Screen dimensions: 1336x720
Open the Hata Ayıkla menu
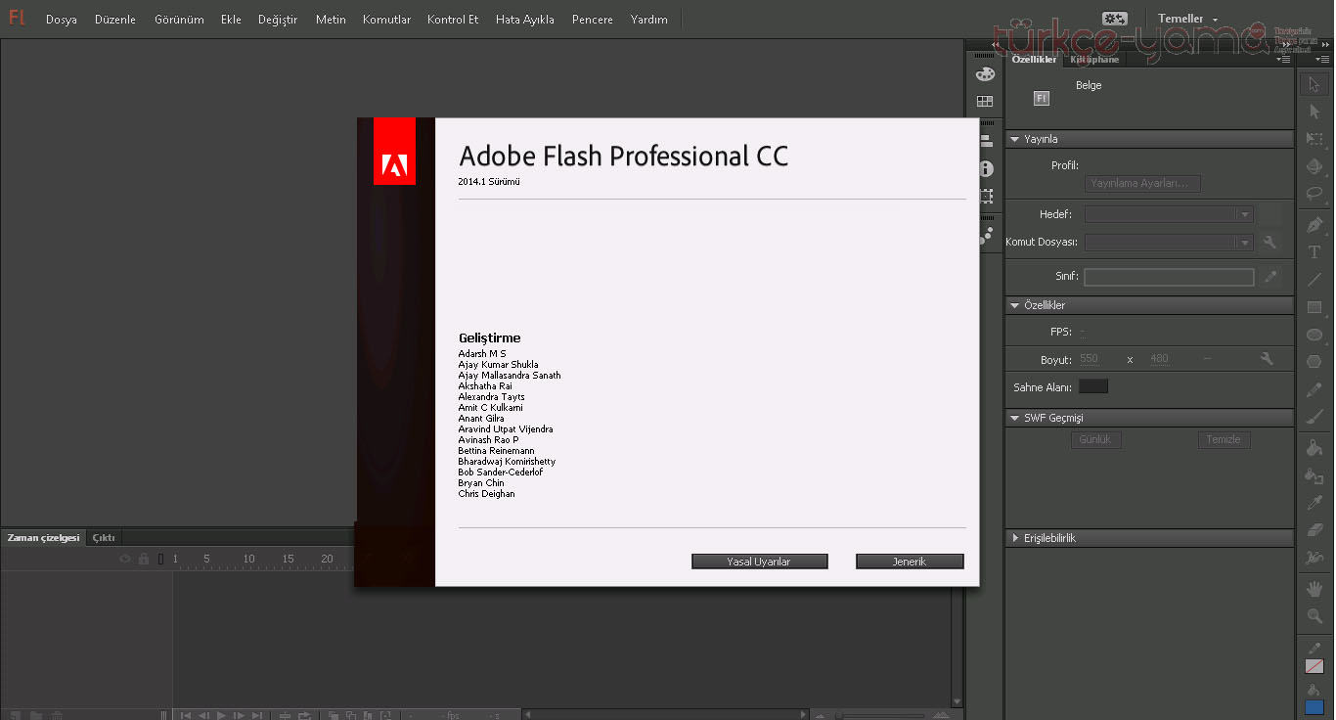525,20
